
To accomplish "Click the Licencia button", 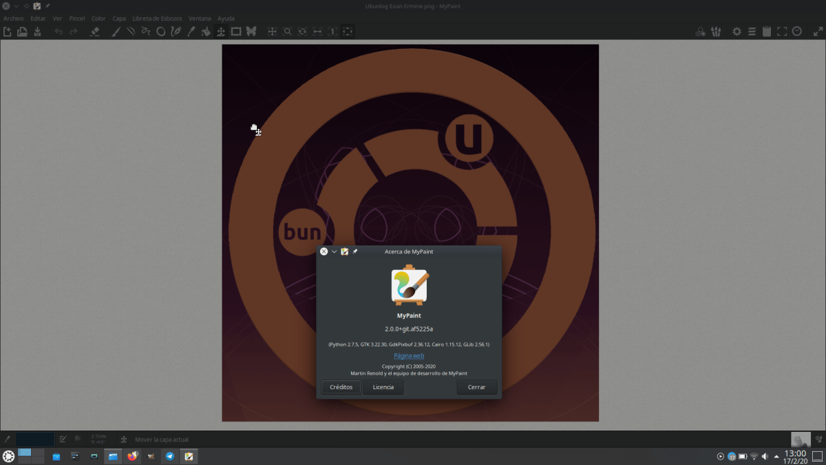I will click(383, 387).
